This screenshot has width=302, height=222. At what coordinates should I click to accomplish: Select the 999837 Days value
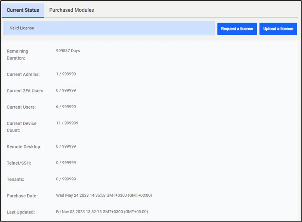tap(68, 51)
